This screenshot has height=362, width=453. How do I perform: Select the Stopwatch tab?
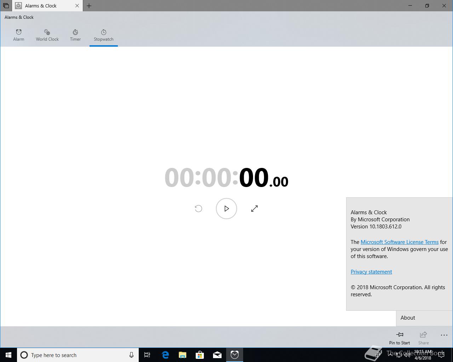[x=104, y=35]
